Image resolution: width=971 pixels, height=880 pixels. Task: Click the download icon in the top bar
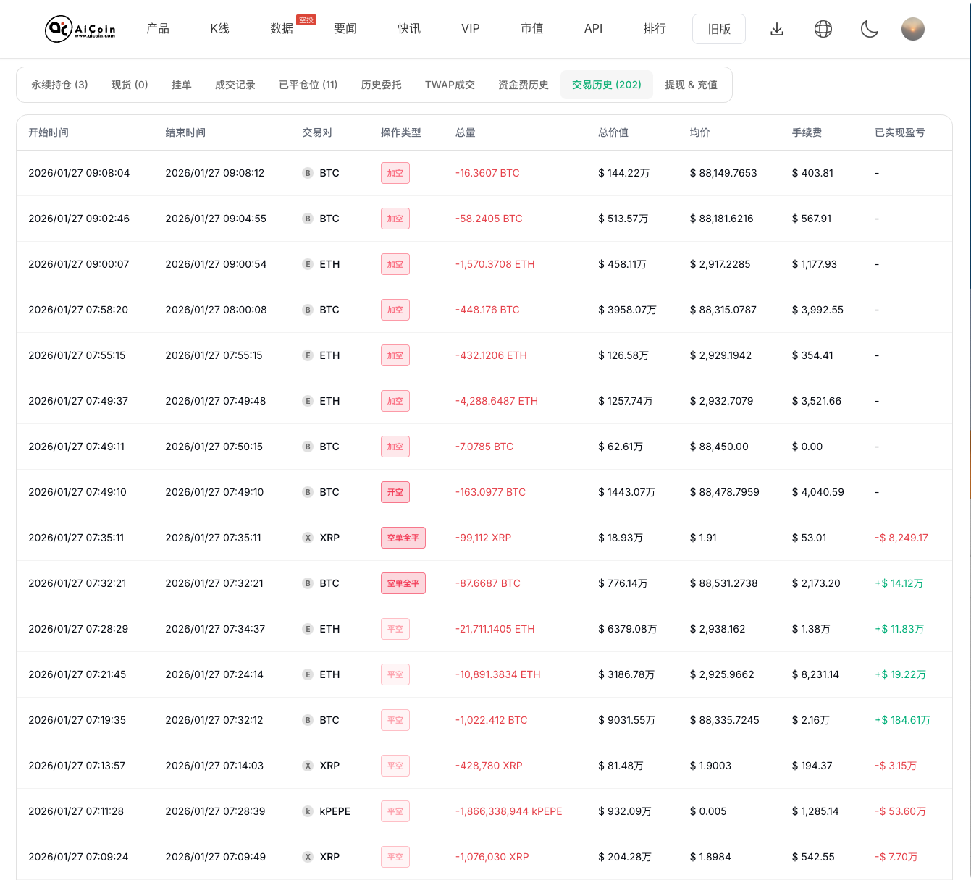click(x=777, y=29)
